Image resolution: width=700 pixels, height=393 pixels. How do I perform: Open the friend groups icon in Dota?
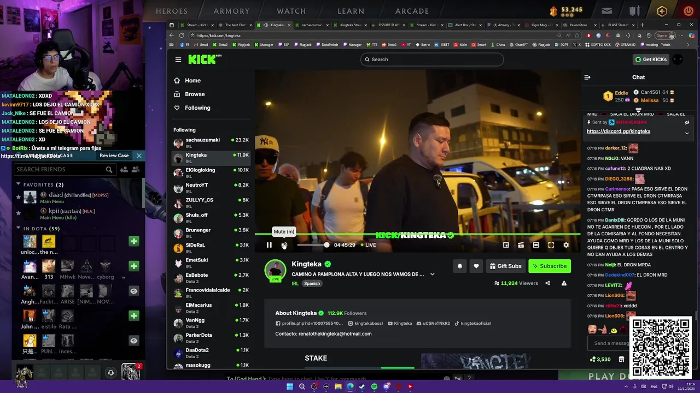[135, 170]
